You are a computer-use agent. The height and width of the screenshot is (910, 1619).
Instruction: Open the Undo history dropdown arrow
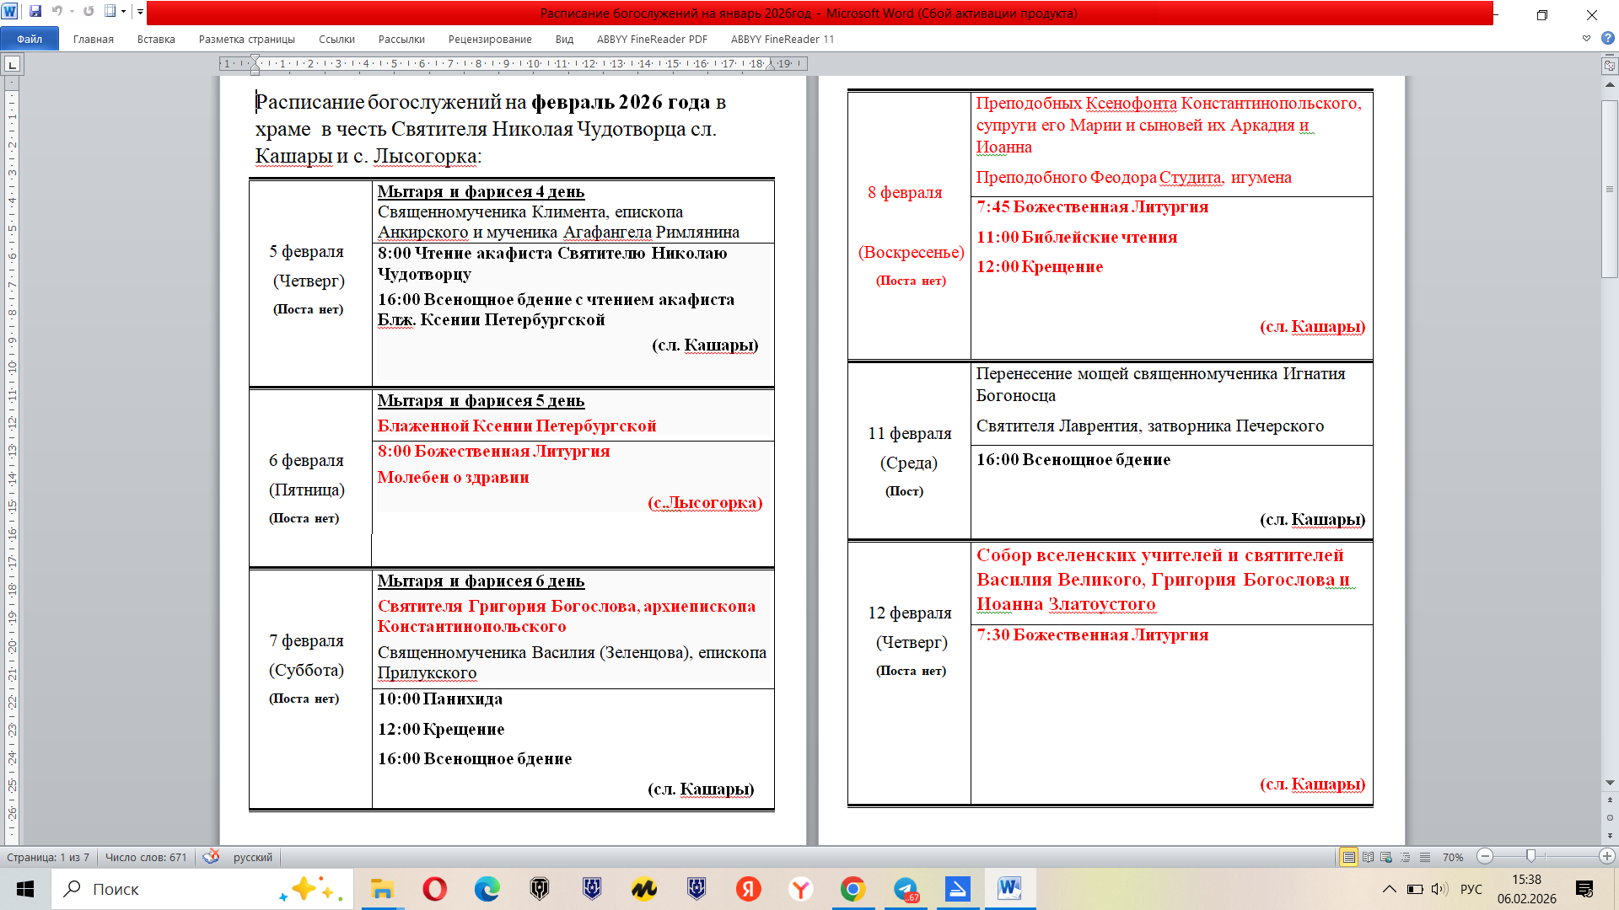click(72, 12)
